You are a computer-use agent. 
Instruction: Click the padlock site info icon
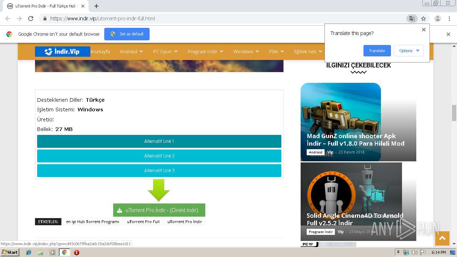coord(45,19)
